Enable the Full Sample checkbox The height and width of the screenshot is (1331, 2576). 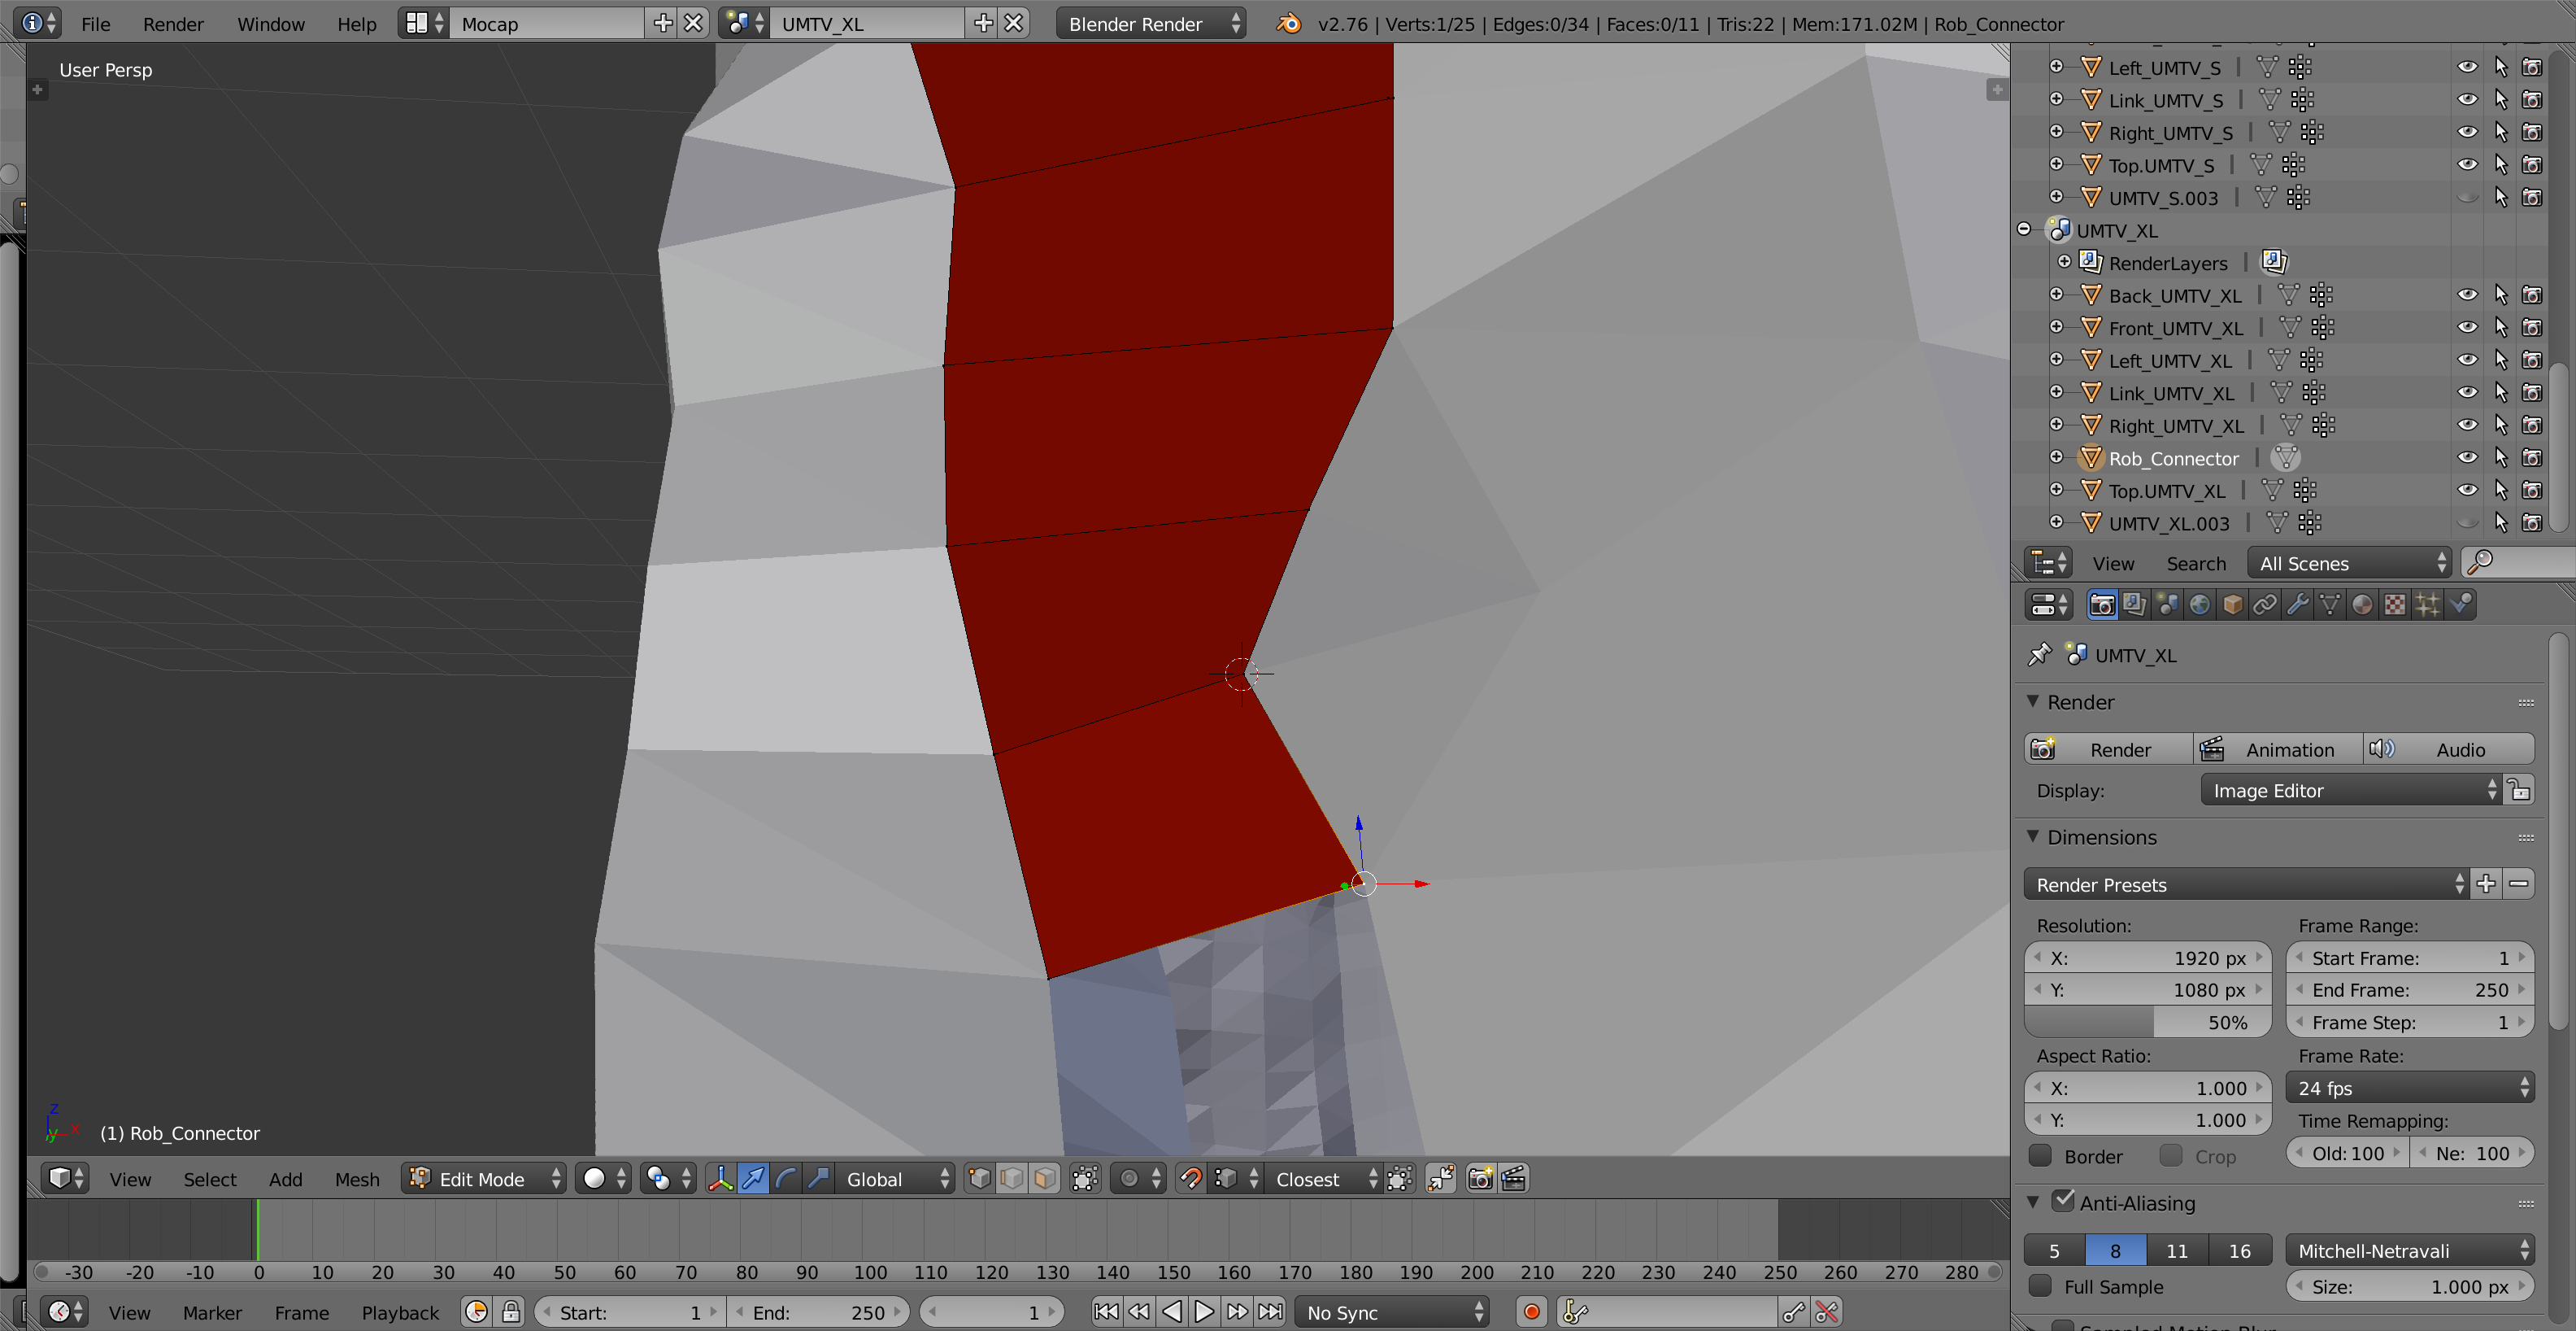click(2040, 1286)
